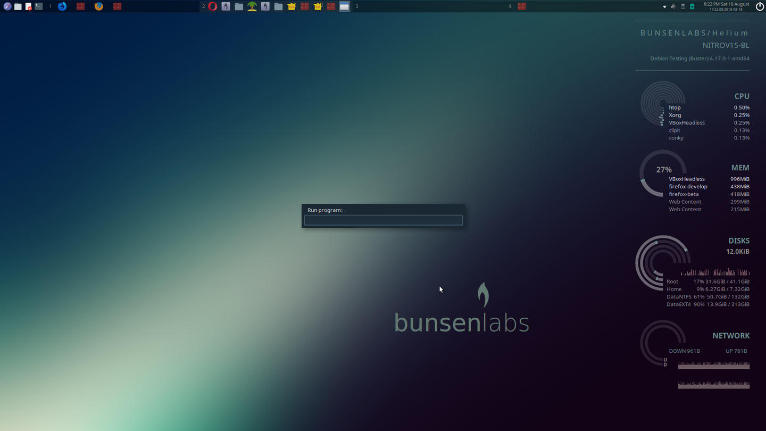
Task: Open the volume control tray icon
Action: (x=673, y=6)
